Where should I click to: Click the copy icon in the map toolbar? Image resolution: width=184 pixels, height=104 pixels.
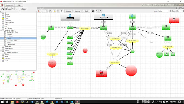coord(47,11)
